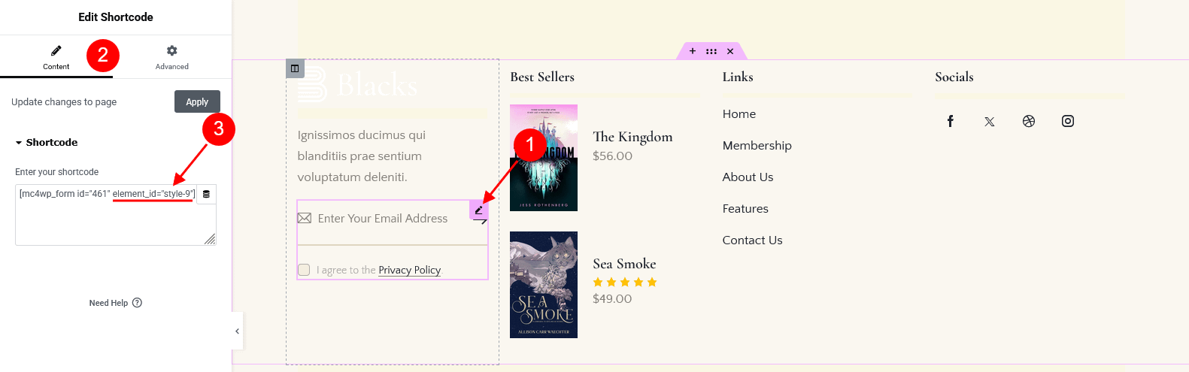
Task: Open the Instagram social icon
Action: pos(1068,121)
